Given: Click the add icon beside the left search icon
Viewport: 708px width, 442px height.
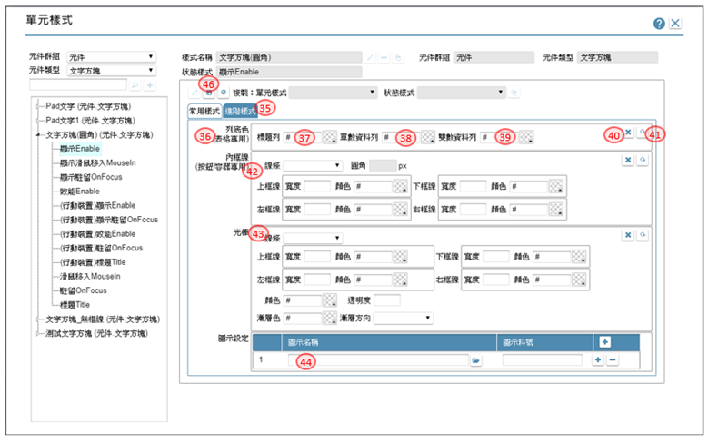Looking at the screenshot, I should tap(150, 85).
